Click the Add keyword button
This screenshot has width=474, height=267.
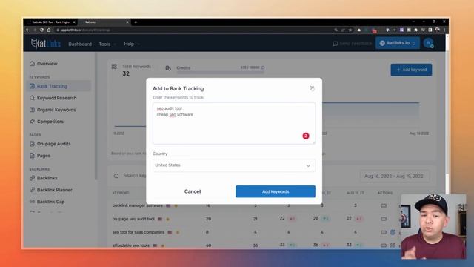point(411,70)
